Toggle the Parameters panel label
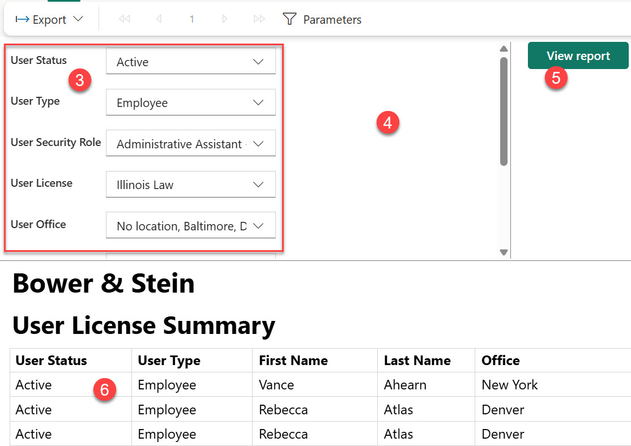This screenshot has width=631, height=446. pos(332,20)
